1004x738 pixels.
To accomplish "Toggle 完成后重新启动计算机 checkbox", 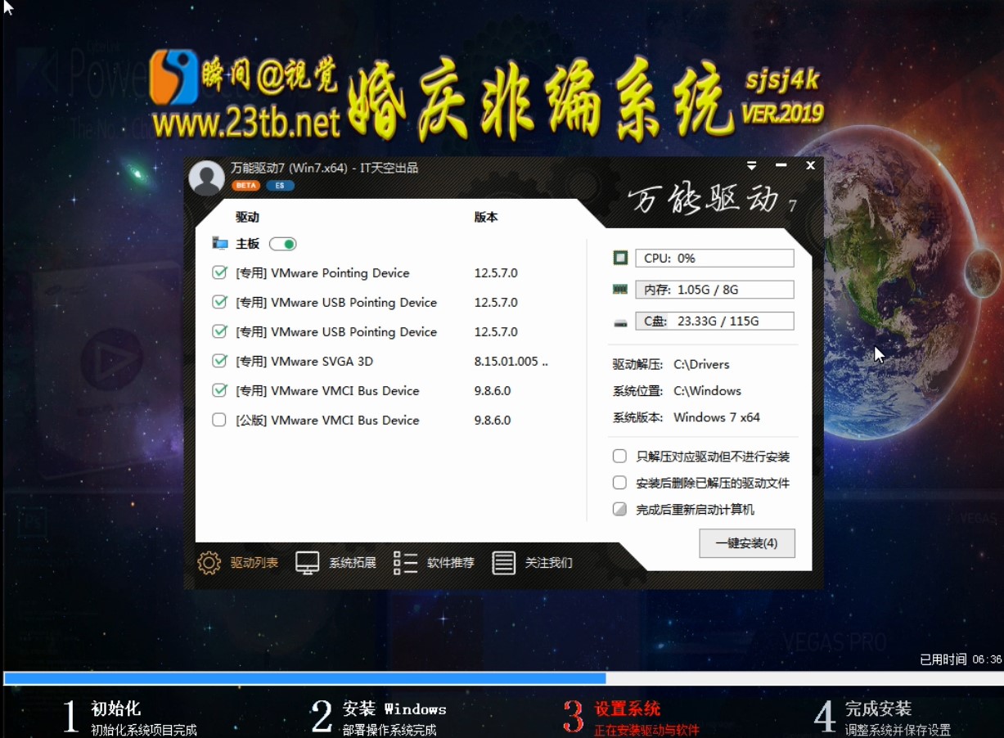I will coord(619,509).
